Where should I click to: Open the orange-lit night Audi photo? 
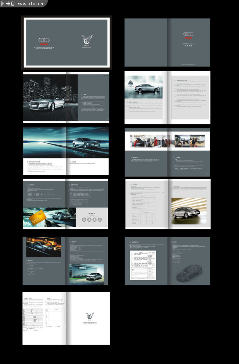click(43, 247)
